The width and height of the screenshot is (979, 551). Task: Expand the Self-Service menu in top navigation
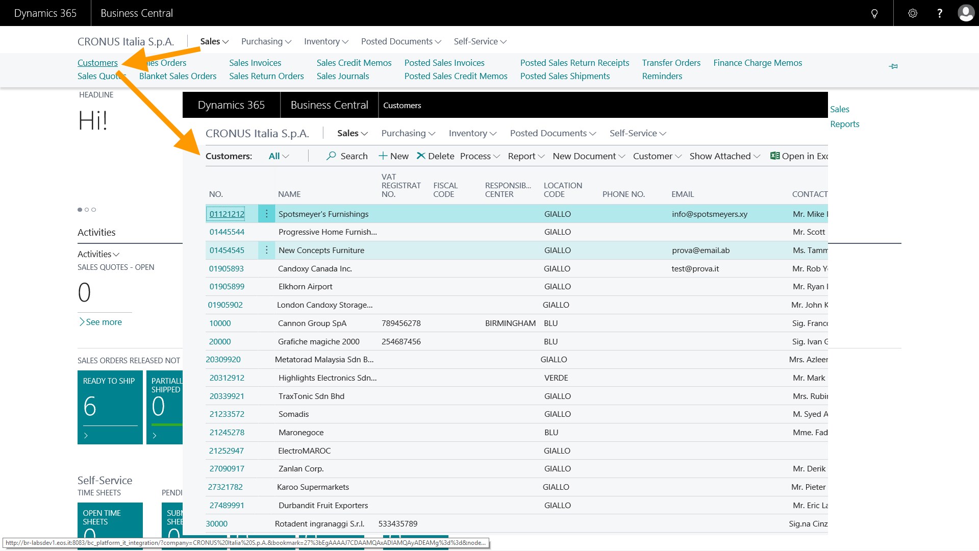click(x=480, y=41)
